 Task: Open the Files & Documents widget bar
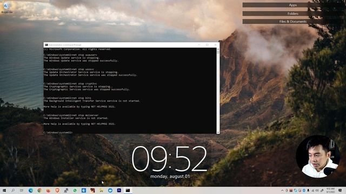click(x=292, y=22)
